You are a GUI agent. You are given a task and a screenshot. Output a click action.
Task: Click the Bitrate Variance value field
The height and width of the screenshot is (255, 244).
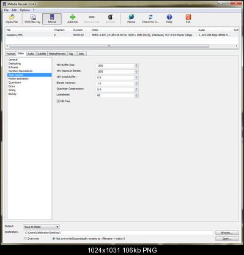pyautogui.click(x=115, y=83)
